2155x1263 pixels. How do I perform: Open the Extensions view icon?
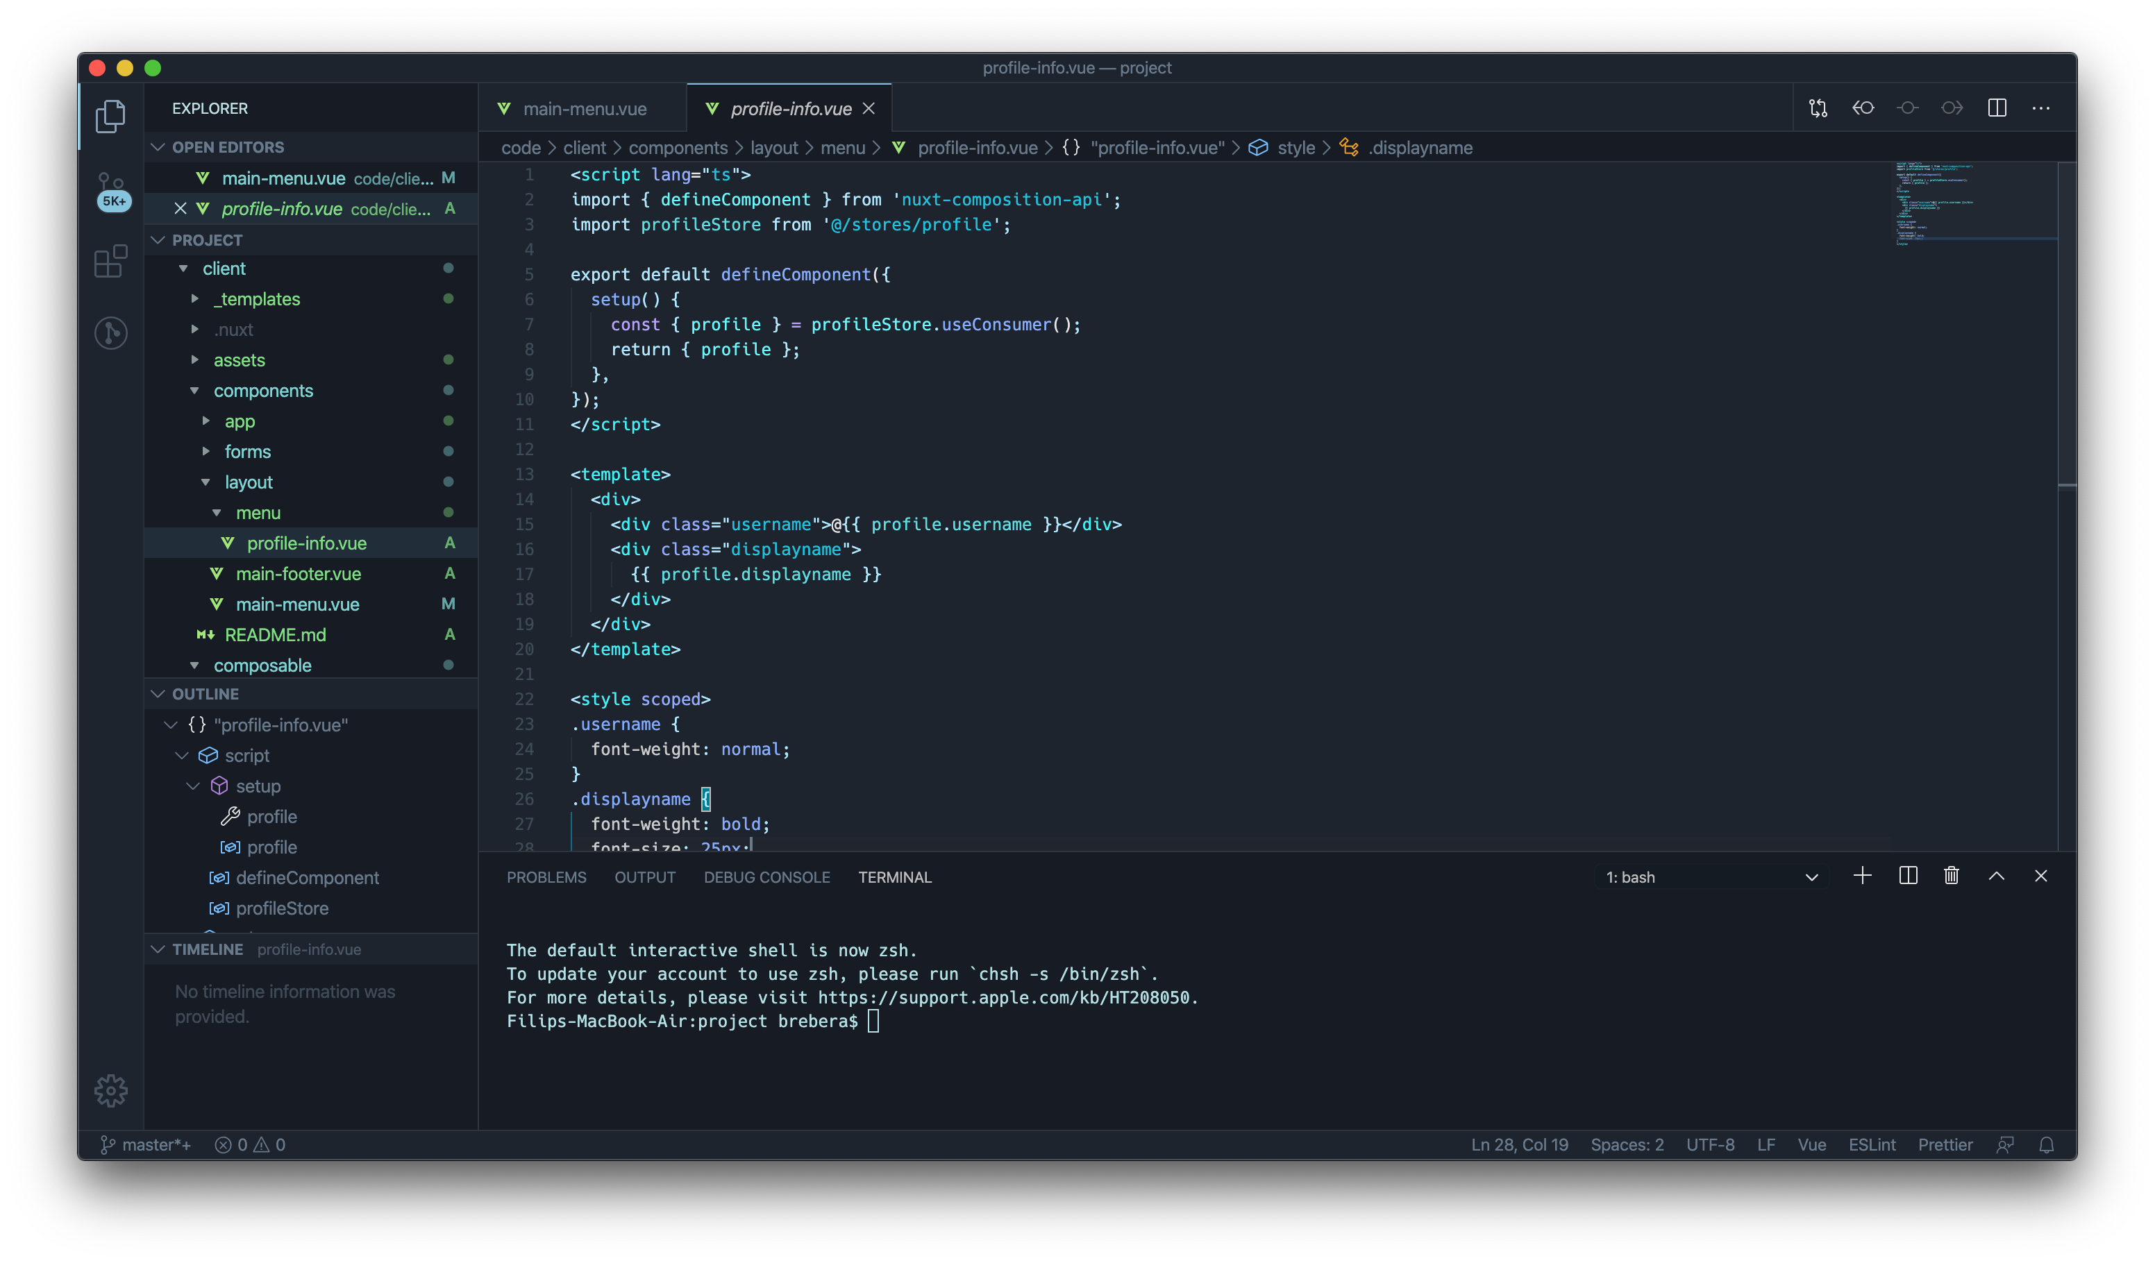(x=111, y=262)
